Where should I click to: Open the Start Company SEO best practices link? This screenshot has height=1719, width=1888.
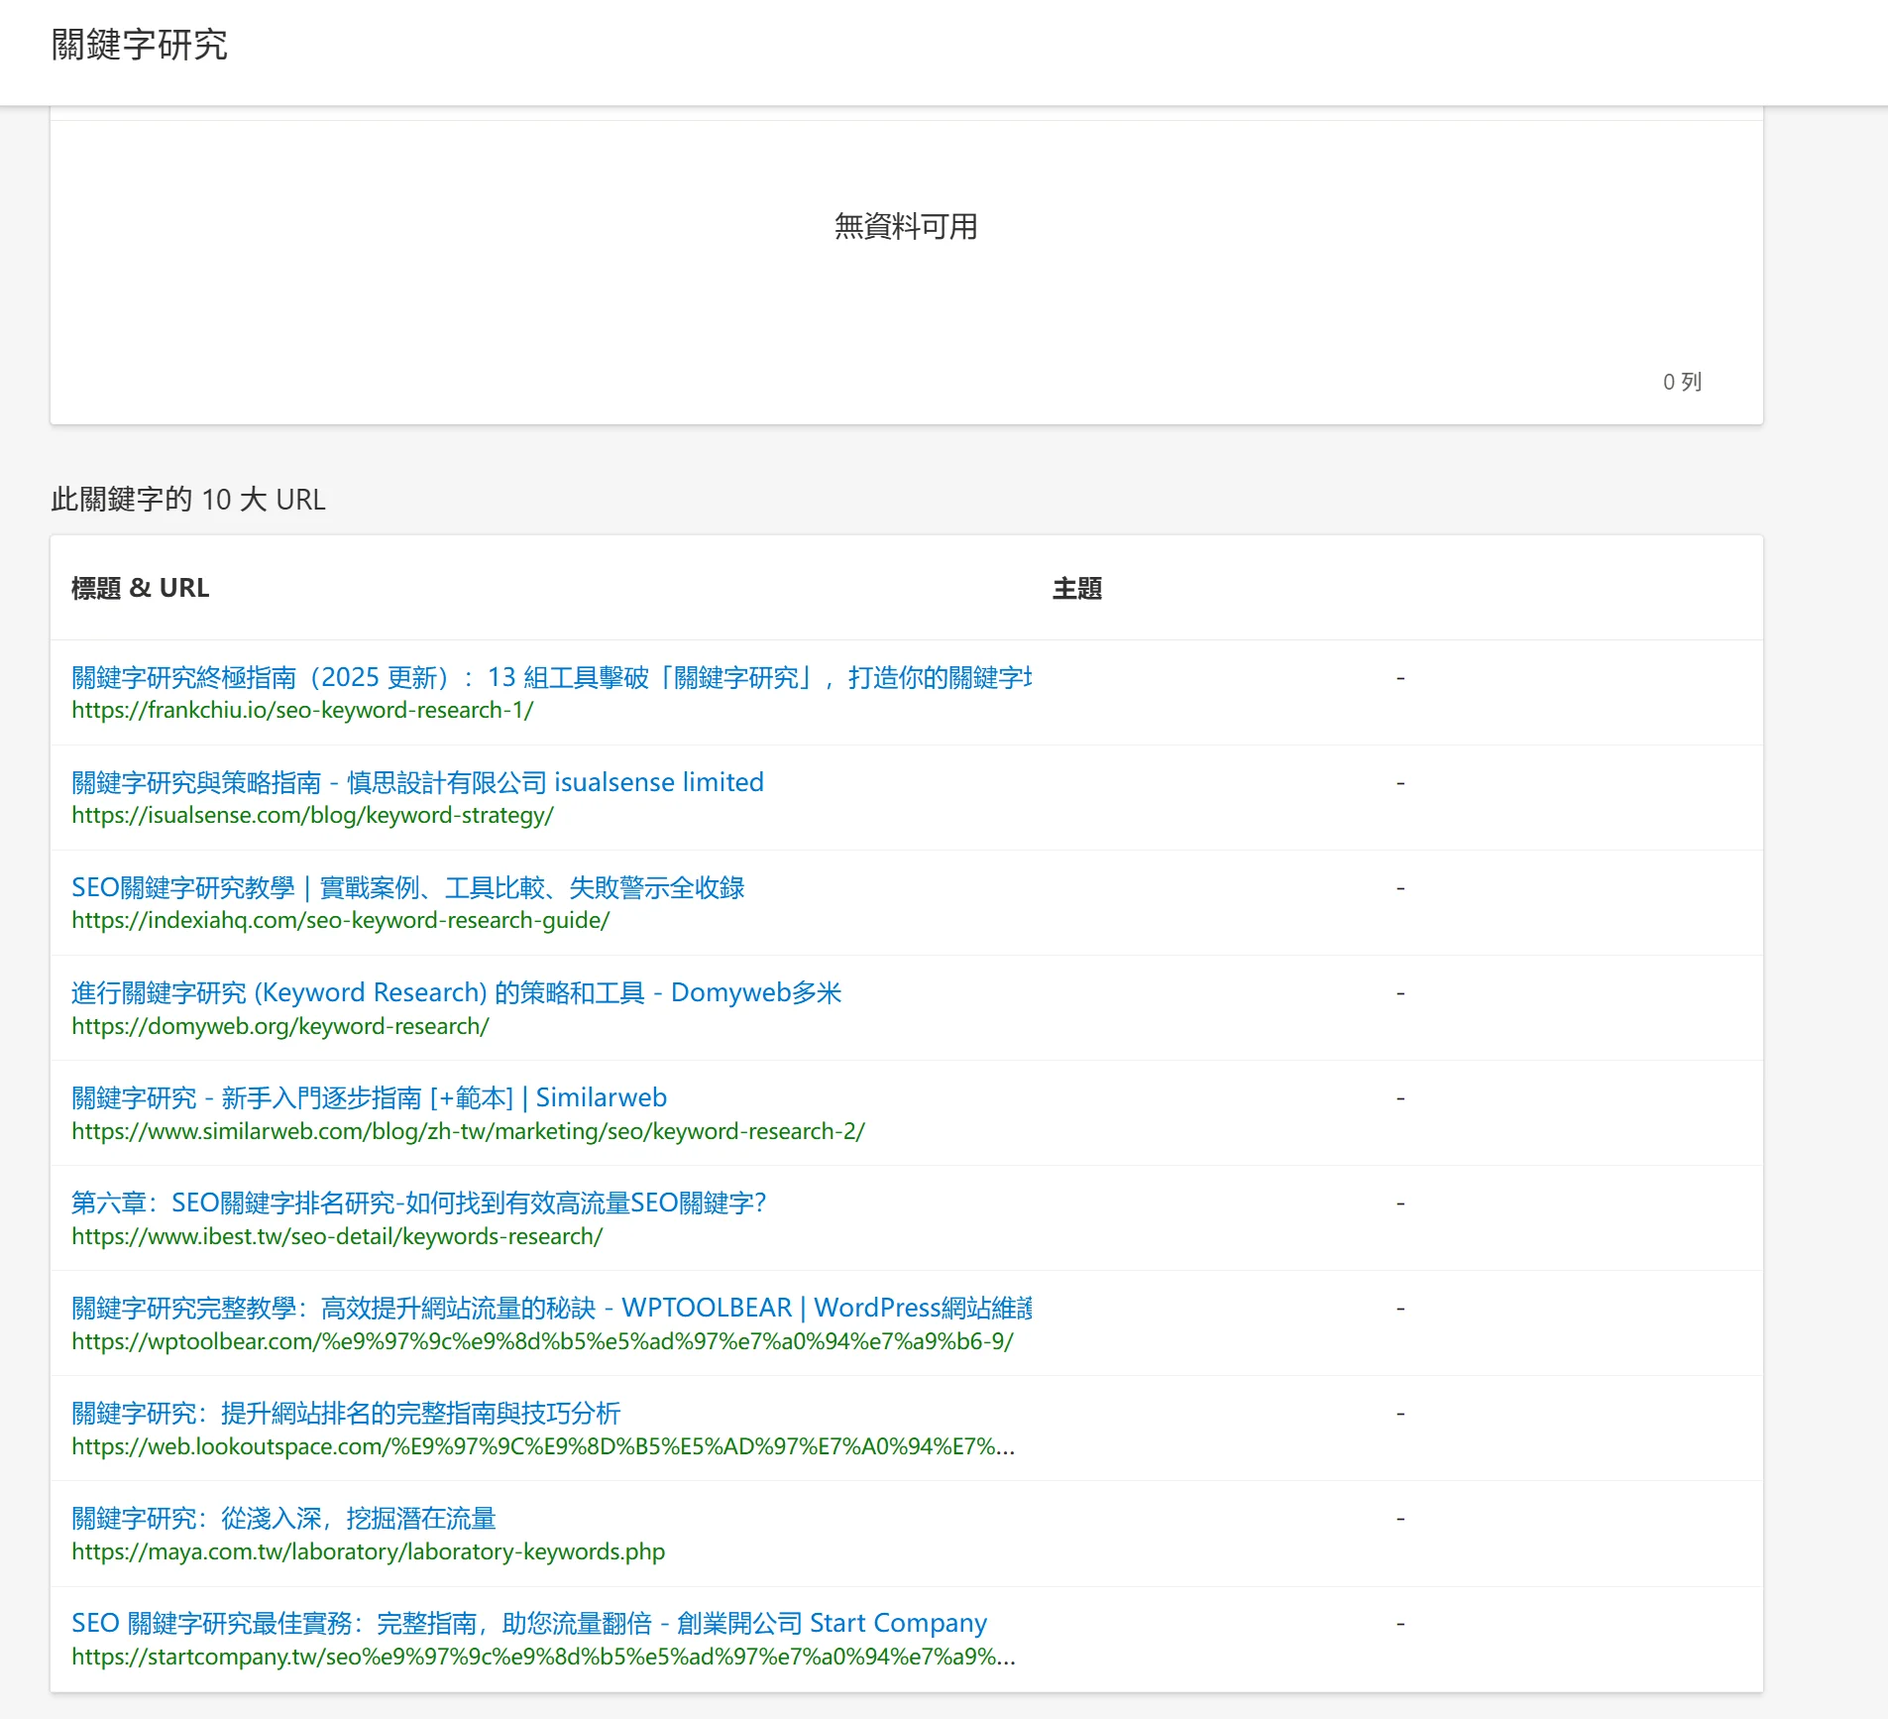point(528,1623)
